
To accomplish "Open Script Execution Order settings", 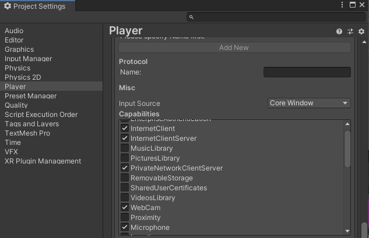I will [x=51, y=115].
